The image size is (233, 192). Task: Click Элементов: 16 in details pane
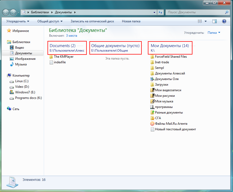34,180
